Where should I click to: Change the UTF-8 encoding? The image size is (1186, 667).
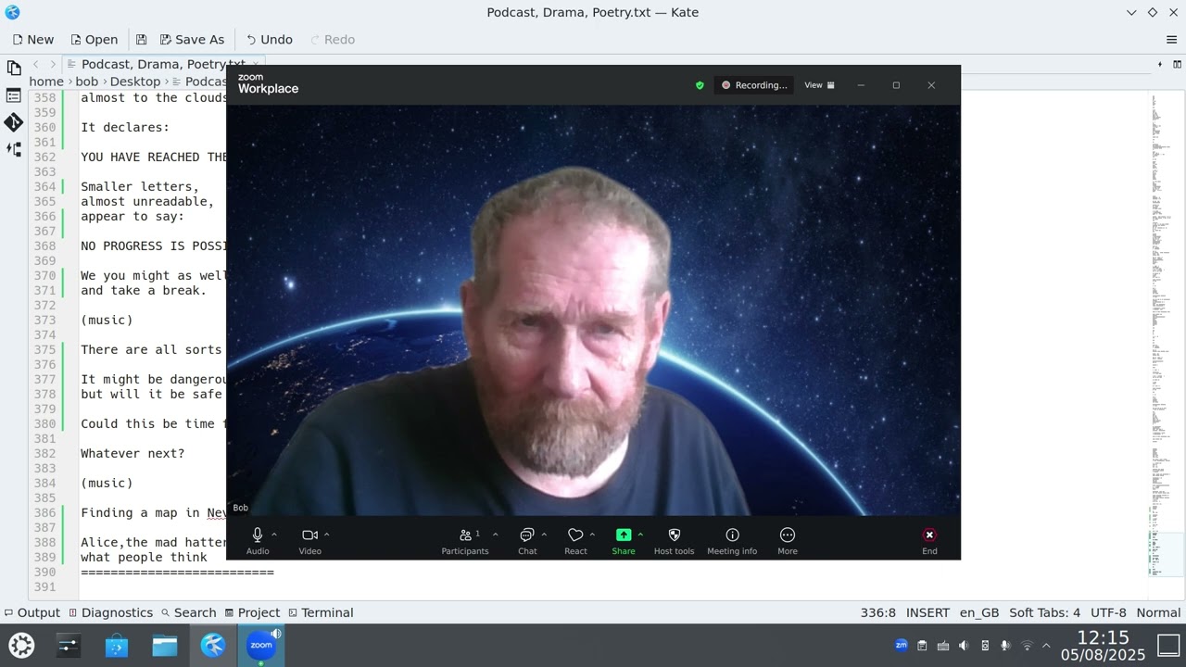tap(1109, 612)
